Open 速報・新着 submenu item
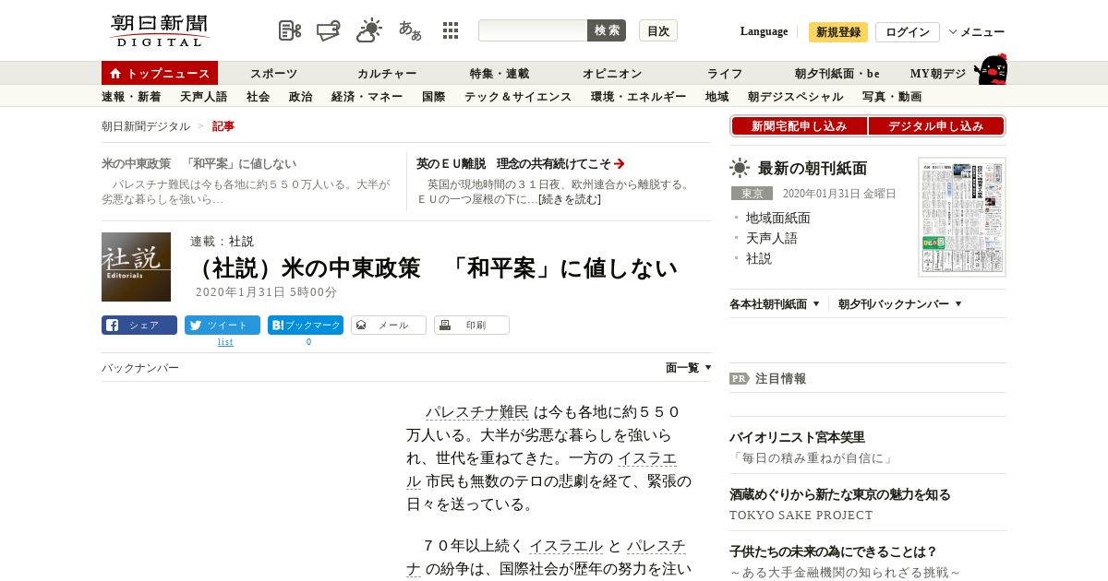This screenshot has height=581, width=1108. (131, 96)
